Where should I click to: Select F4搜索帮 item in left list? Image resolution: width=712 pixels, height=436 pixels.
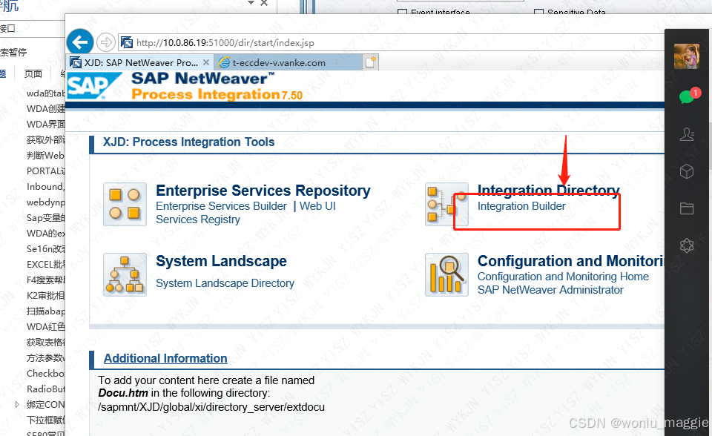tap(45, 280)
